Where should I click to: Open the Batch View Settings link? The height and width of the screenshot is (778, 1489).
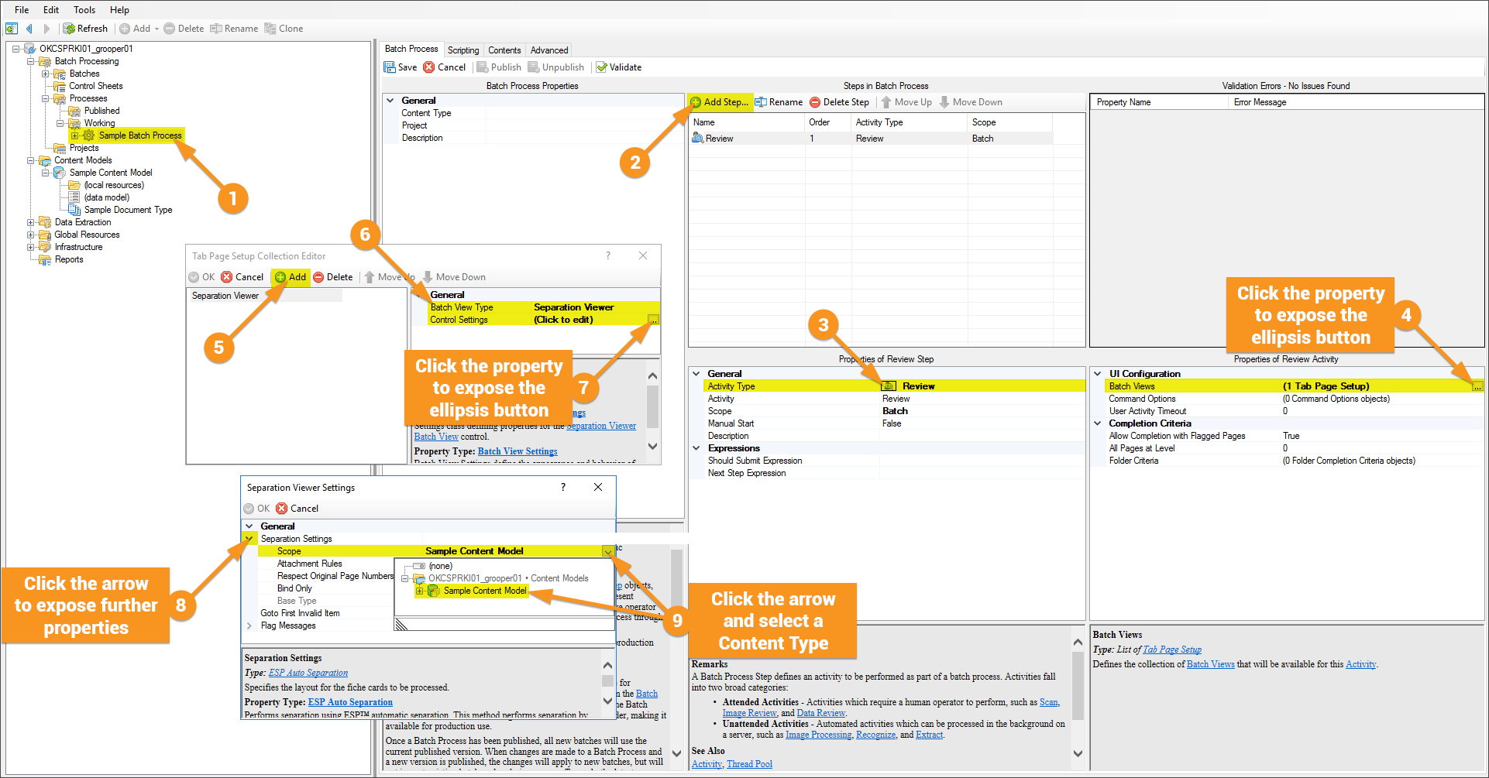coord(518,451)
